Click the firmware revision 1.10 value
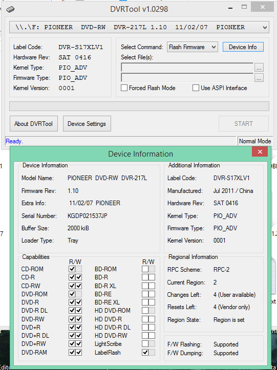 click(x=73, y=191)
